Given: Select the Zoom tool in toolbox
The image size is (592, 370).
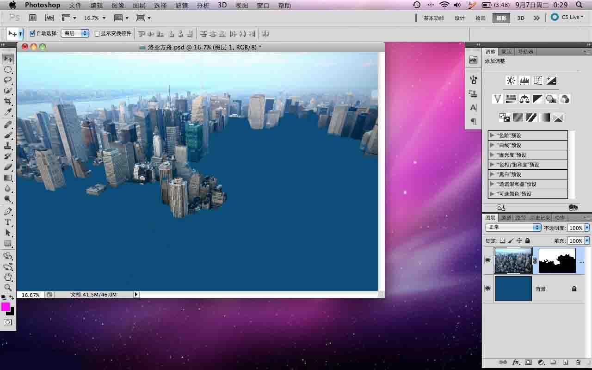Looking at the screenshot, I should tap(8, 288).
